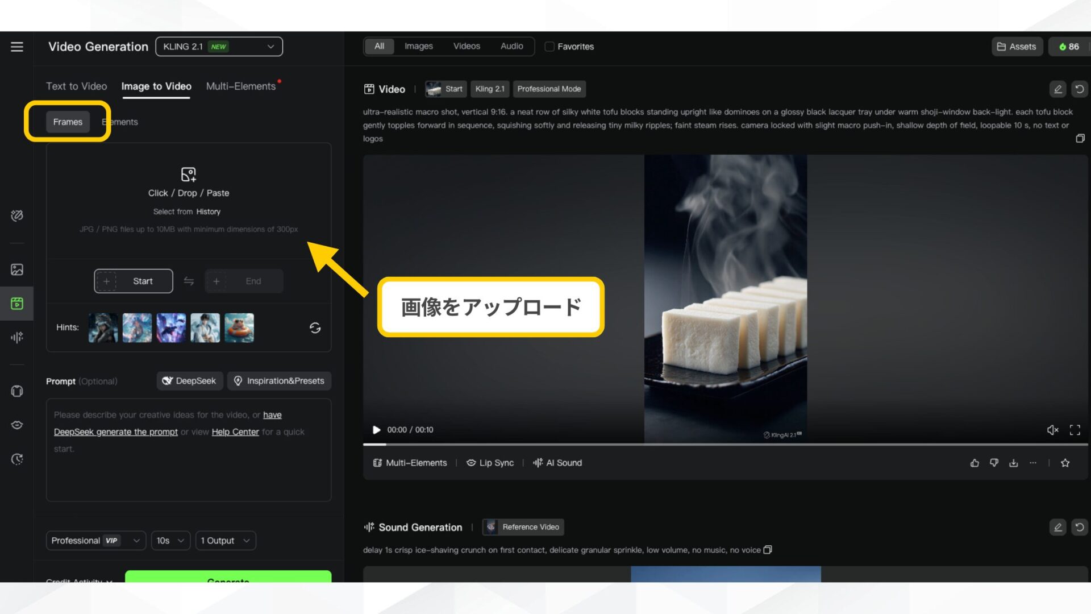Open the 10s duration dropdown

[x=170, y=540]
